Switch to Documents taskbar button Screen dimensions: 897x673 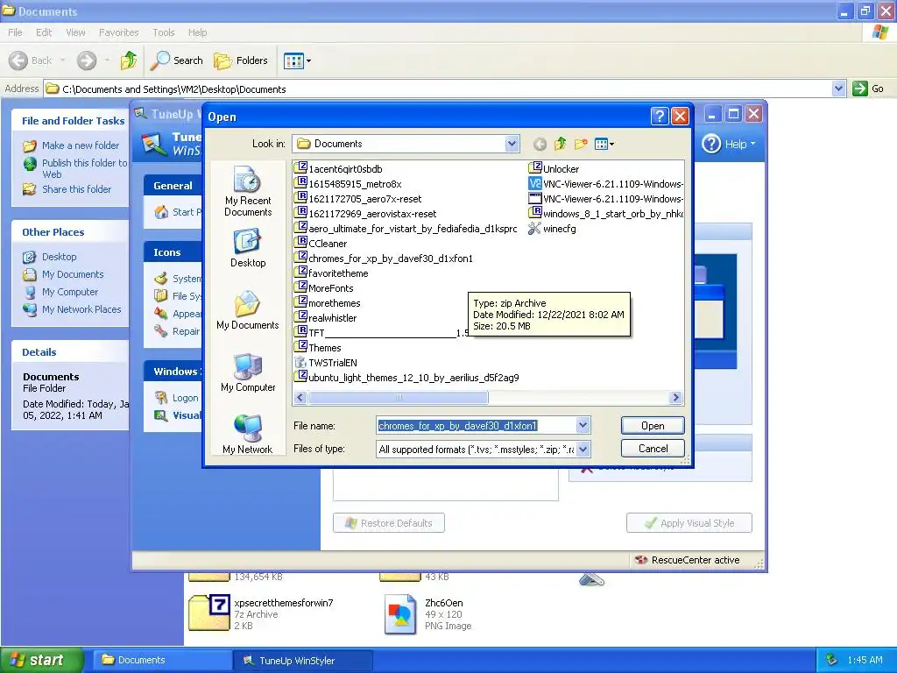pyautogui.click(x=162, y=660)
